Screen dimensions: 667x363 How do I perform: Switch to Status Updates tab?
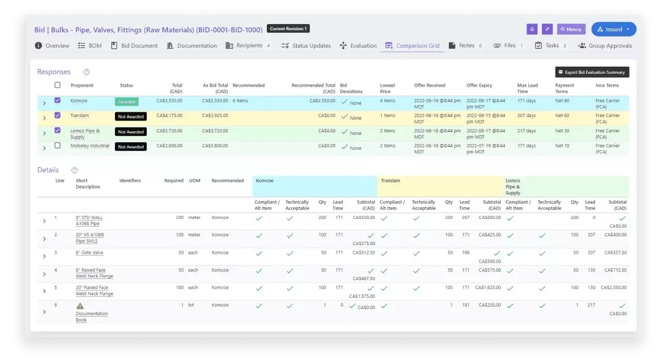tap(306, 46)
